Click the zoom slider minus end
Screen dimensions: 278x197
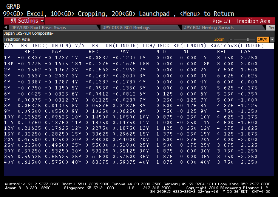point(231,40)
